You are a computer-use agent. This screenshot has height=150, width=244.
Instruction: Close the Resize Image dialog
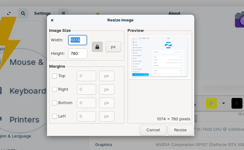52,20
